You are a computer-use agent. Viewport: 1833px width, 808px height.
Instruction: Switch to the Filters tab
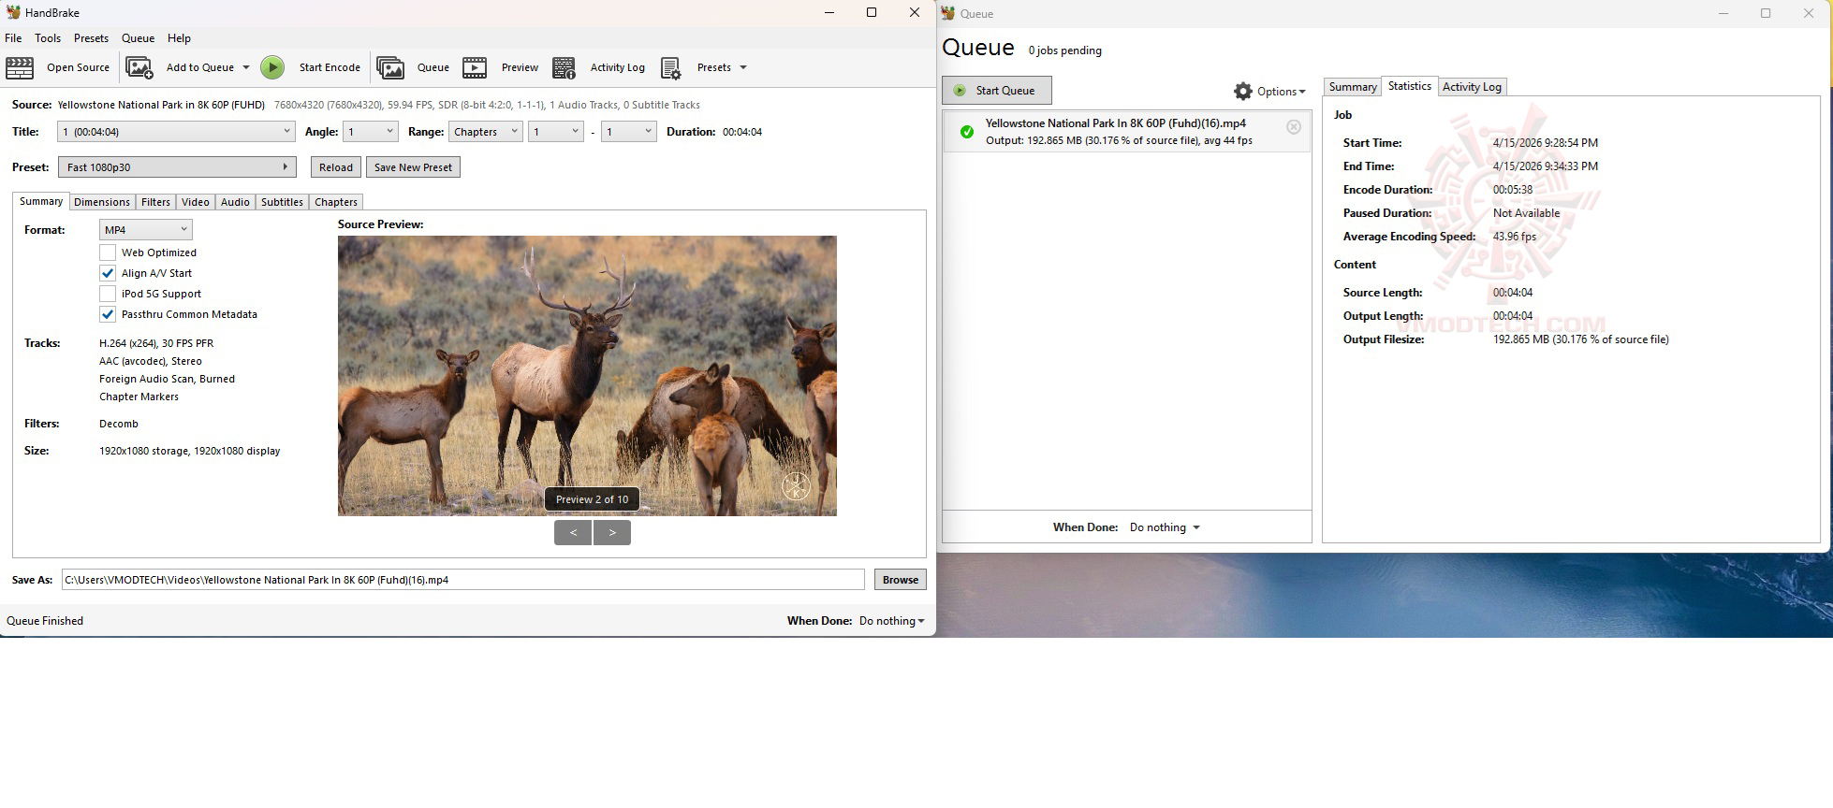tap(155, 202)
